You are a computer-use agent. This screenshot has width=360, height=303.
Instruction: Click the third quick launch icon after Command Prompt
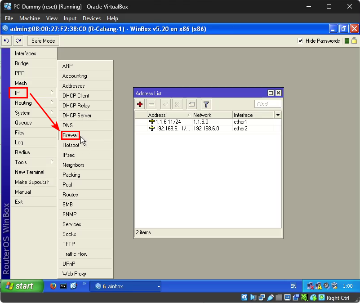(x=73, y=286)
